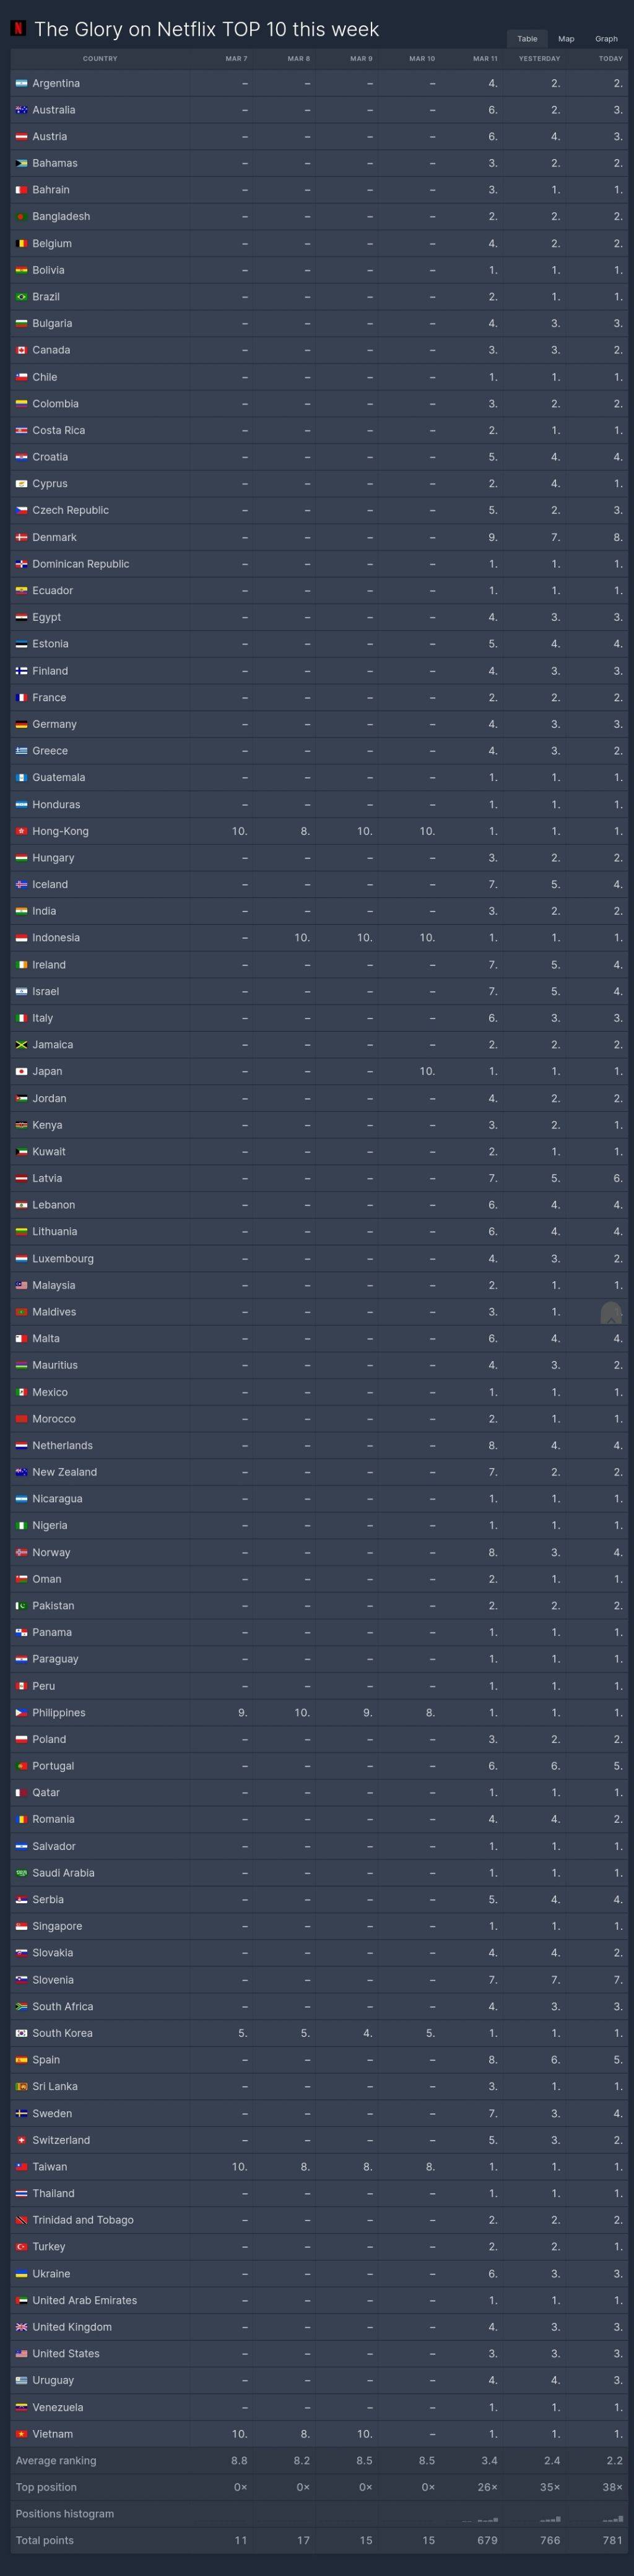Click the Mar 11 column header
Image resolution: width=634 pixels, height=2576 pixels.
tap(485, 59)
